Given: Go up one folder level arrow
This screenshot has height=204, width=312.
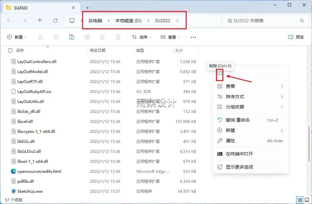Looking at the screenshot, I should (40, 21).
